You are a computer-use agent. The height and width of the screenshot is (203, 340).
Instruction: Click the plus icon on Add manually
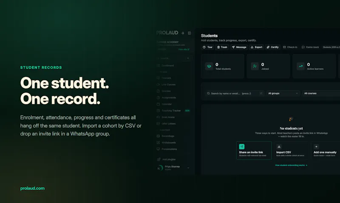pyautogui.click(x=316, y=147)
